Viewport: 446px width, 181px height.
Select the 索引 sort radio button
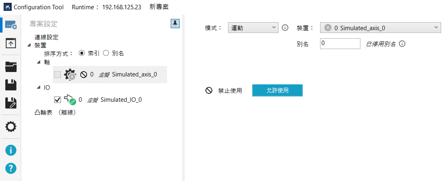pos(82,53)
